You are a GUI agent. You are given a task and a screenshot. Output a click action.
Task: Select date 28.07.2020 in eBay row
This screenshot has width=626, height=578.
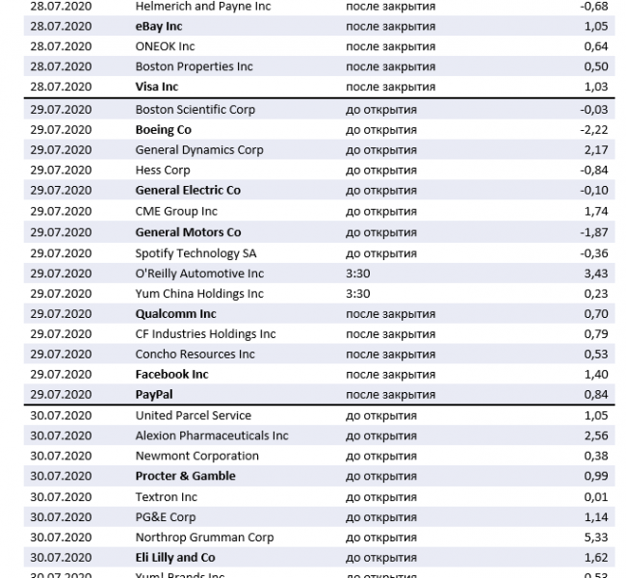[61, 26]
